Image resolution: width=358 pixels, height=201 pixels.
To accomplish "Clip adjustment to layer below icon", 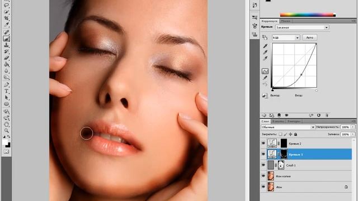I will pyautogui.click(x=279, y=116).
